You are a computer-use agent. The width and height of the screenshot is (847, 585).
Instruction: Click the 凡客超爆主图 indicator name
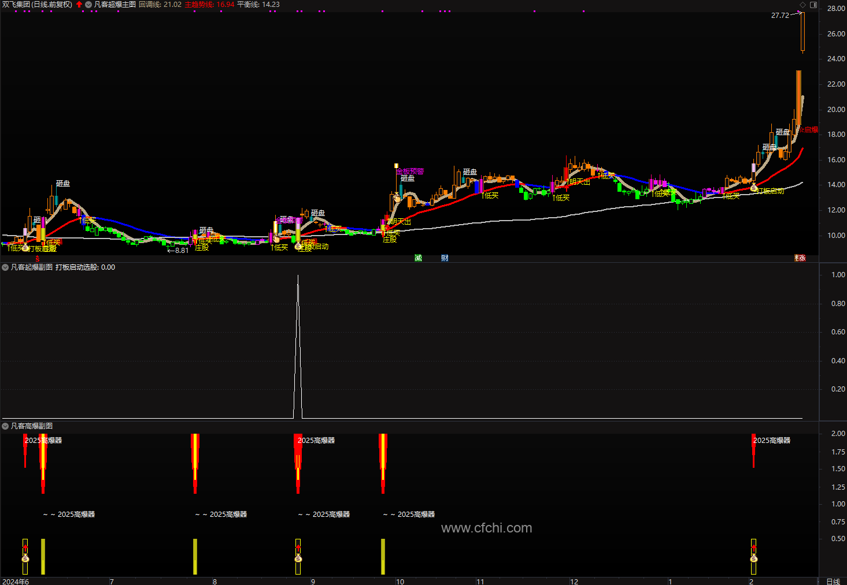click(115, 5)
